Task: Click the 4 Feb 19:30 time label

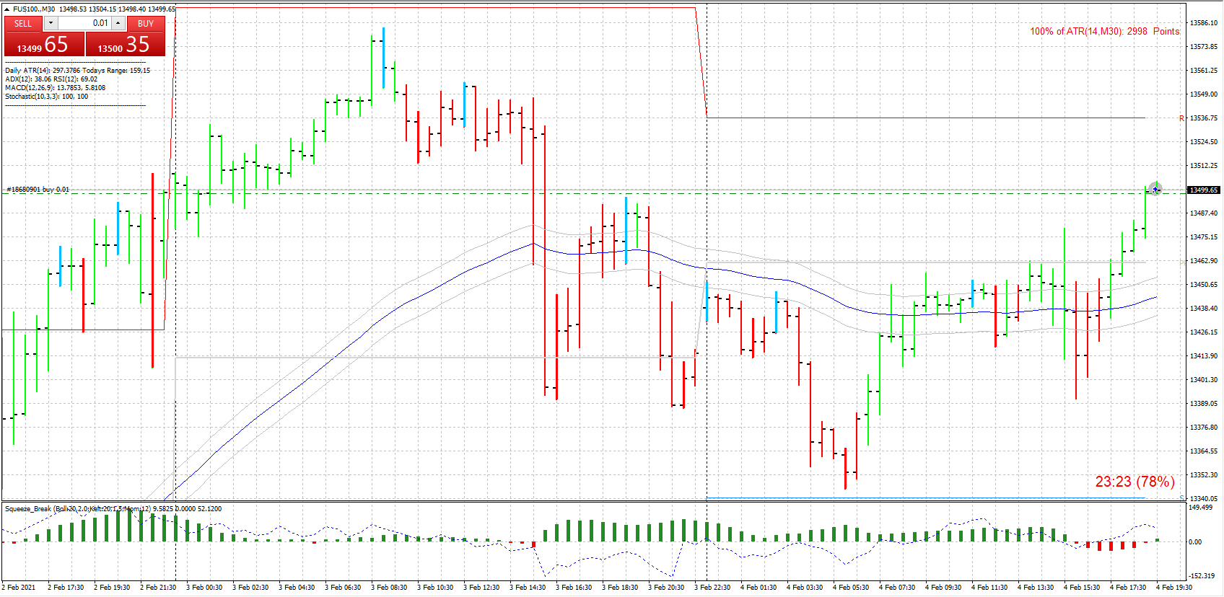Action: pyautogui.click(x=1174, y=588)
